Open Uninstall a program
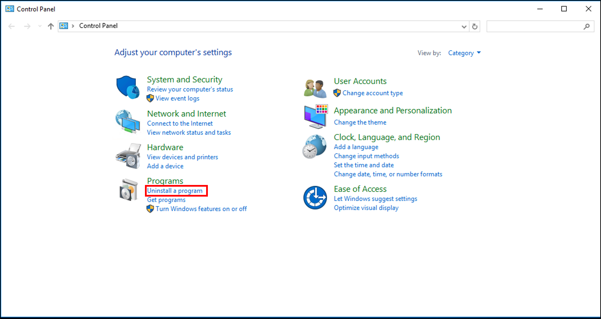The image size is (601, 319). point(174,190)
